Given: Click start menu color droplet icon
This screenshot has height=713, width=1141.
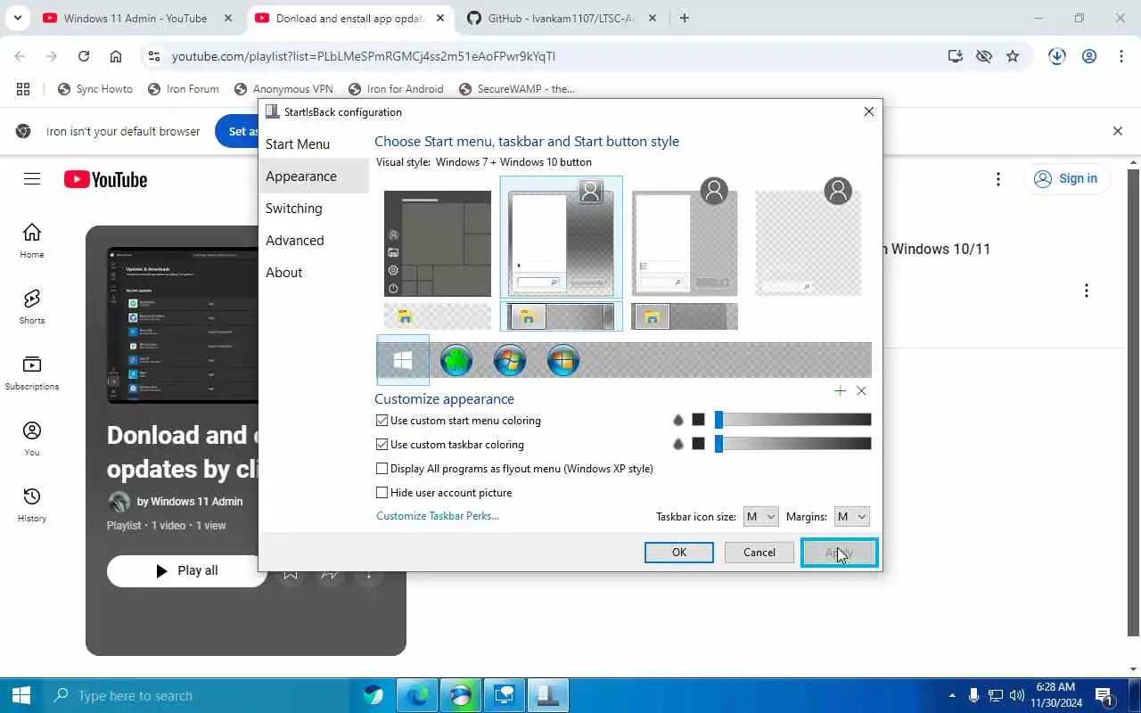Looking at the screenshot, I should (x=678, y=420).
